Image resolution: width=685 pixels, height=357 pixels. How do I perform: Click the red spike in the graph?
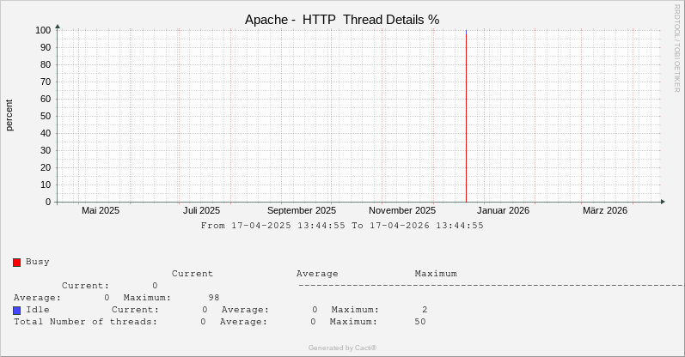(466, 120)
